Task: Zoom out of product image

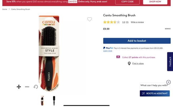Action: click(x=27, y=87)
